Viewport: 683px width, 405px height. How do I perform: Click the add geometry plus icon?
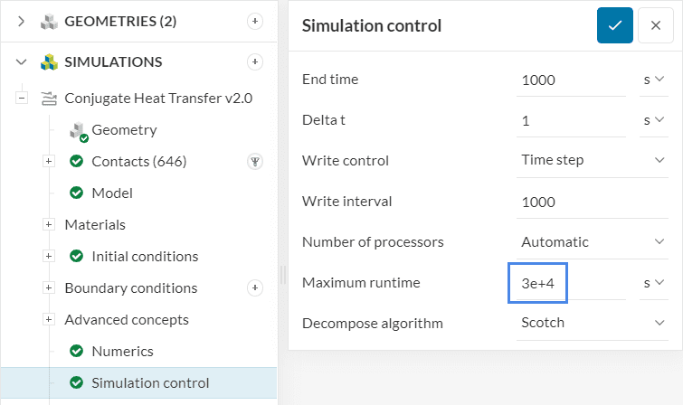click(255, 21)
